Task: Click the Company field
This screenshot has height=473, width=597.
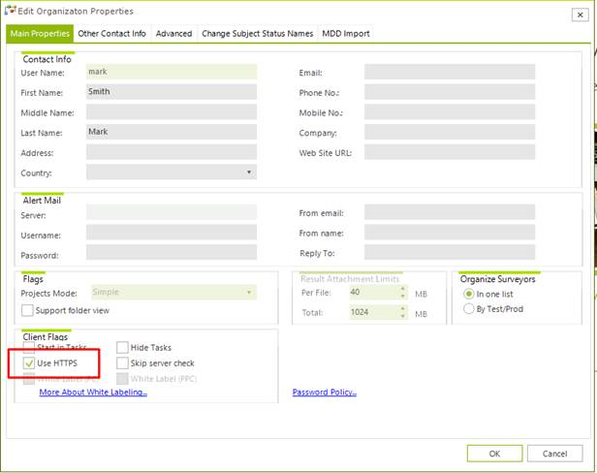Action: (450, 132)
